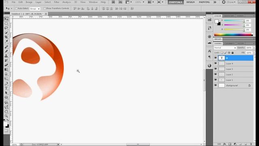Screen dimensions: 259x146
Task: Enable Show Transform Controls checkbox
Action: pyautogui.click(x=45, y=8)
